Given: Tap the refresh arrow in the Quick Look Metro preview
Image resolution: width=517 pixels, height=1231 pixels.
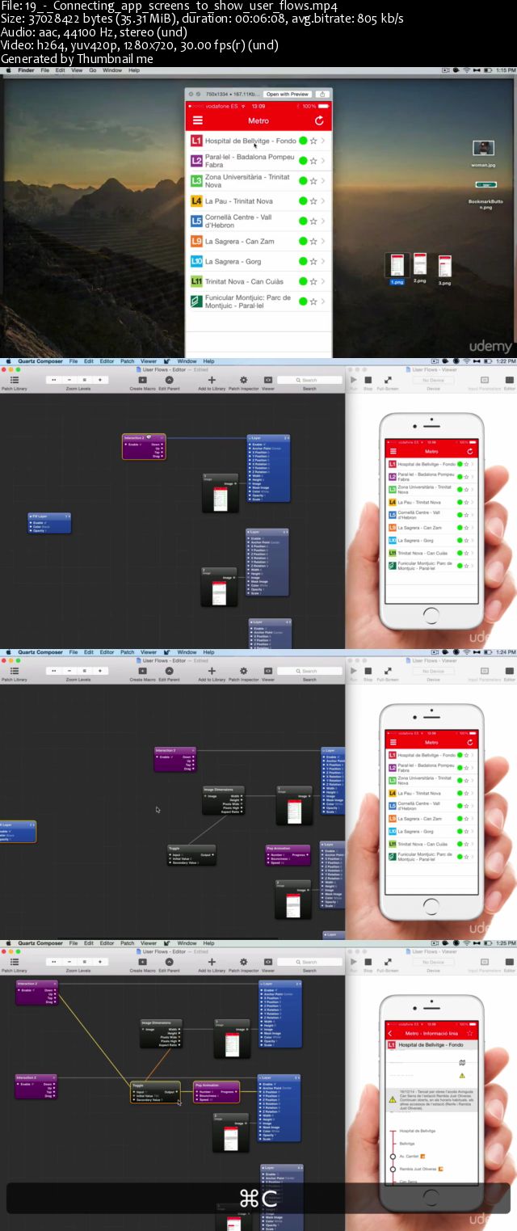Looking at the screenshot, I should [319, 120].
